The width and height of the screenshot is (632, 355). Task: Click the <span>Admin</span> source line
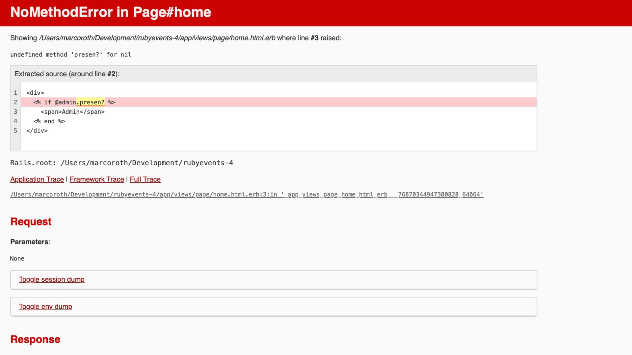pos(72,112)
